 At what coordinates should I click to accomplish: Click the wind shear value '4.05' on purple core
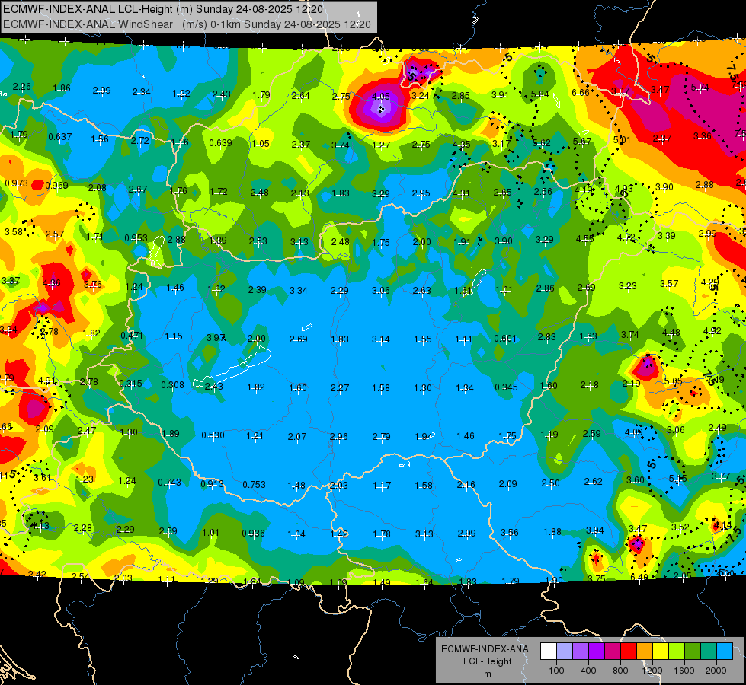click(x=380, y=96)
